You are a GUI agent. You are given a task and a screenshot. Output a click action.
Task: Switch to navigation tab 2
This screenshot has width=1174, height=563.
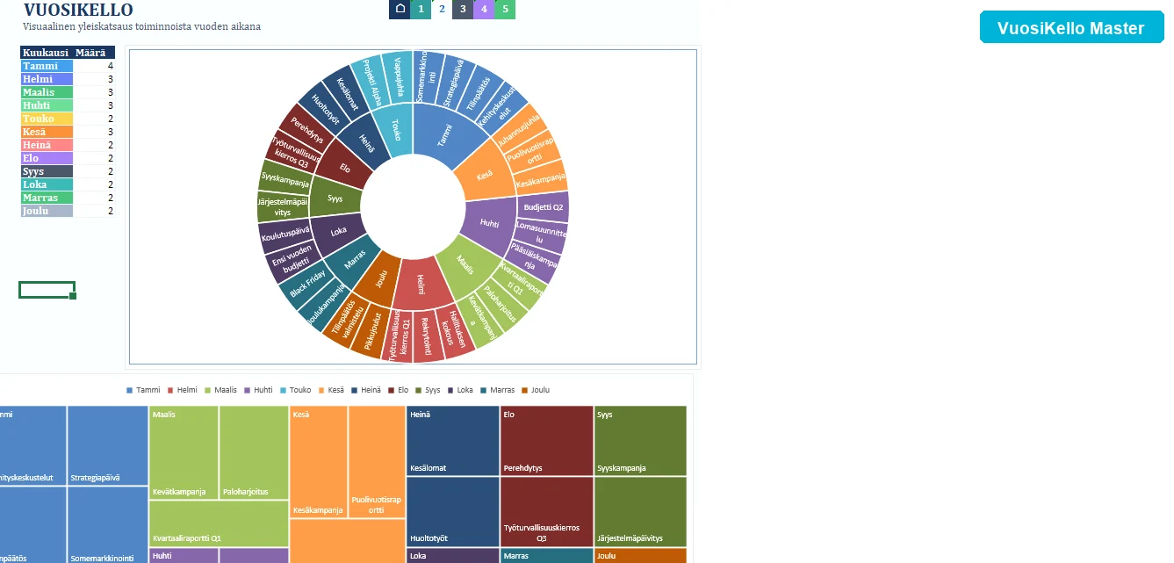click(442, 9)
